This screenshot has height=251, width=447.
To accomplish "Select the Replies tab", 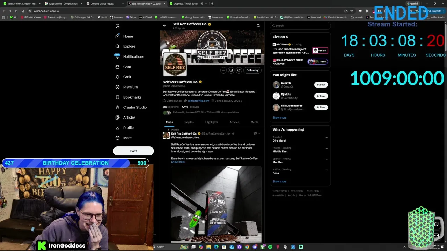I will (x=189, y=122).
